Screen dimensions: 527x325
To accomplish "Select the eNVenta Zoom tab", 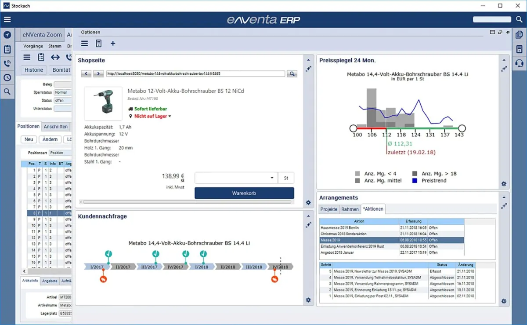I will coord(42,34).
